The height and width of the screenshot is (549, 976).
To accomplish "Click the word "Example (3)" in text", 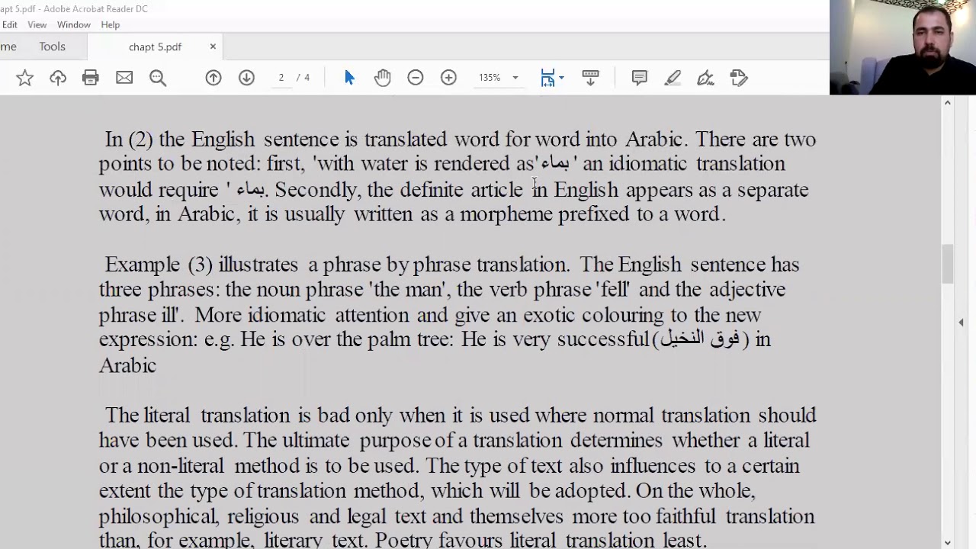I will (159, 265).
